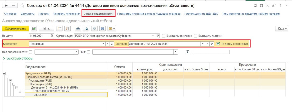Open the Договор dropdown list

click(203, 44)
